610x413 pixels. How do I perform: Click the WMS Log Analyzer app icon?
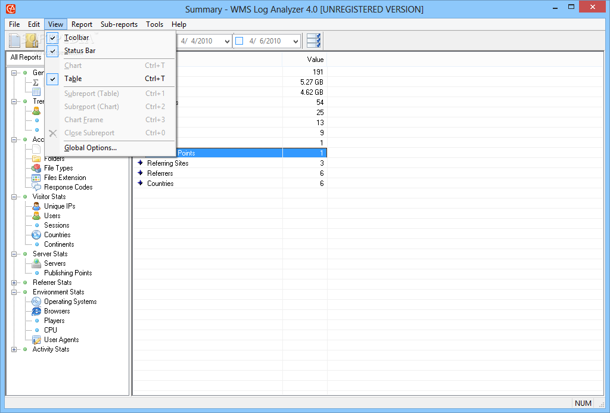pos(11,8)
